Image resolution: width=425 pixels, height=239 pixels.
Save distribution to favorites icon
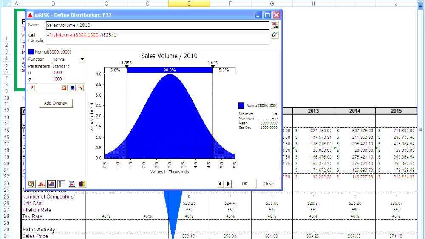point(72,184)
